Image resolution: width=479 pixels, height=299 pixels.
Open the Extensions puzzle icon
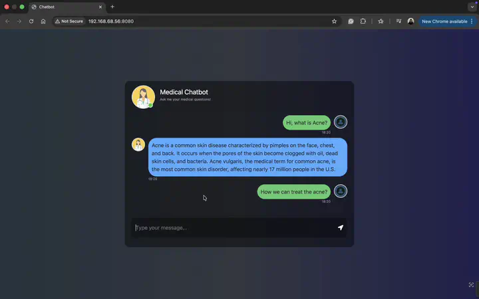[363, 21]
